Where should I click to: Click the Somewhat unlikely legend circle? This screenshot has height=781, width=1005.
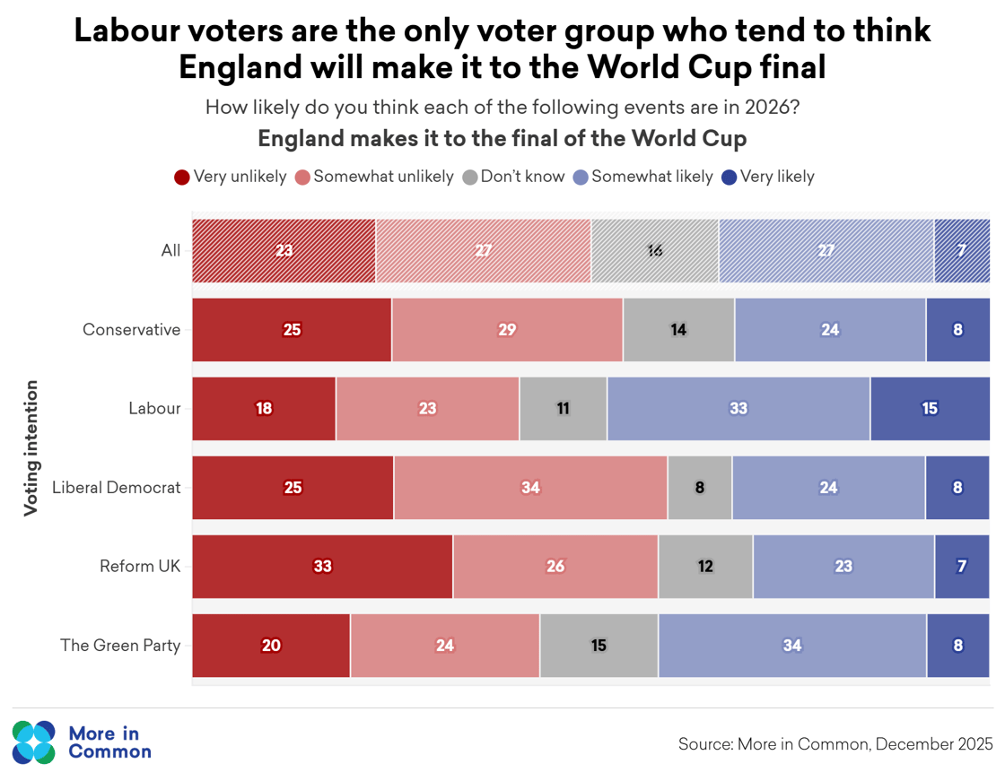303,178
